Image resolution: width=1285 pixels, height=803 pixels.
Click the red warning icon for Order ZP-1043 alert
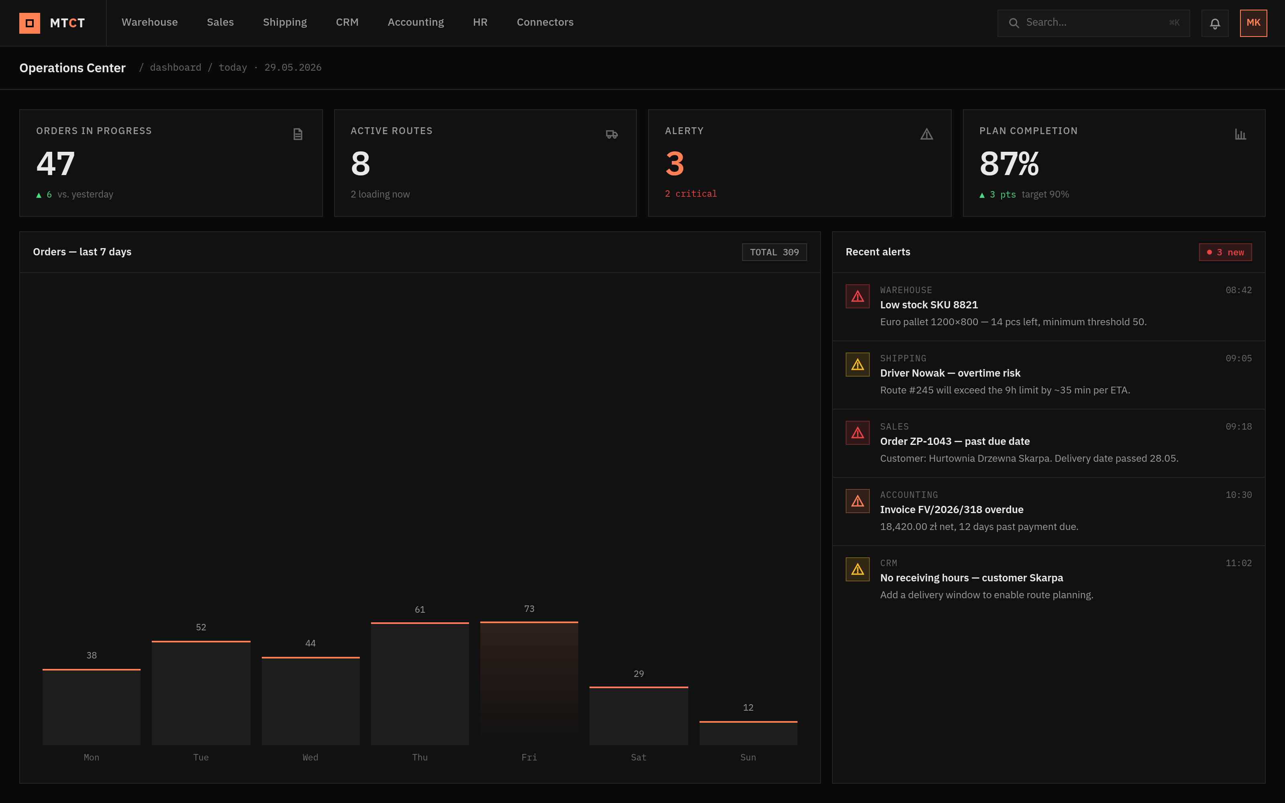pos(858,433)
